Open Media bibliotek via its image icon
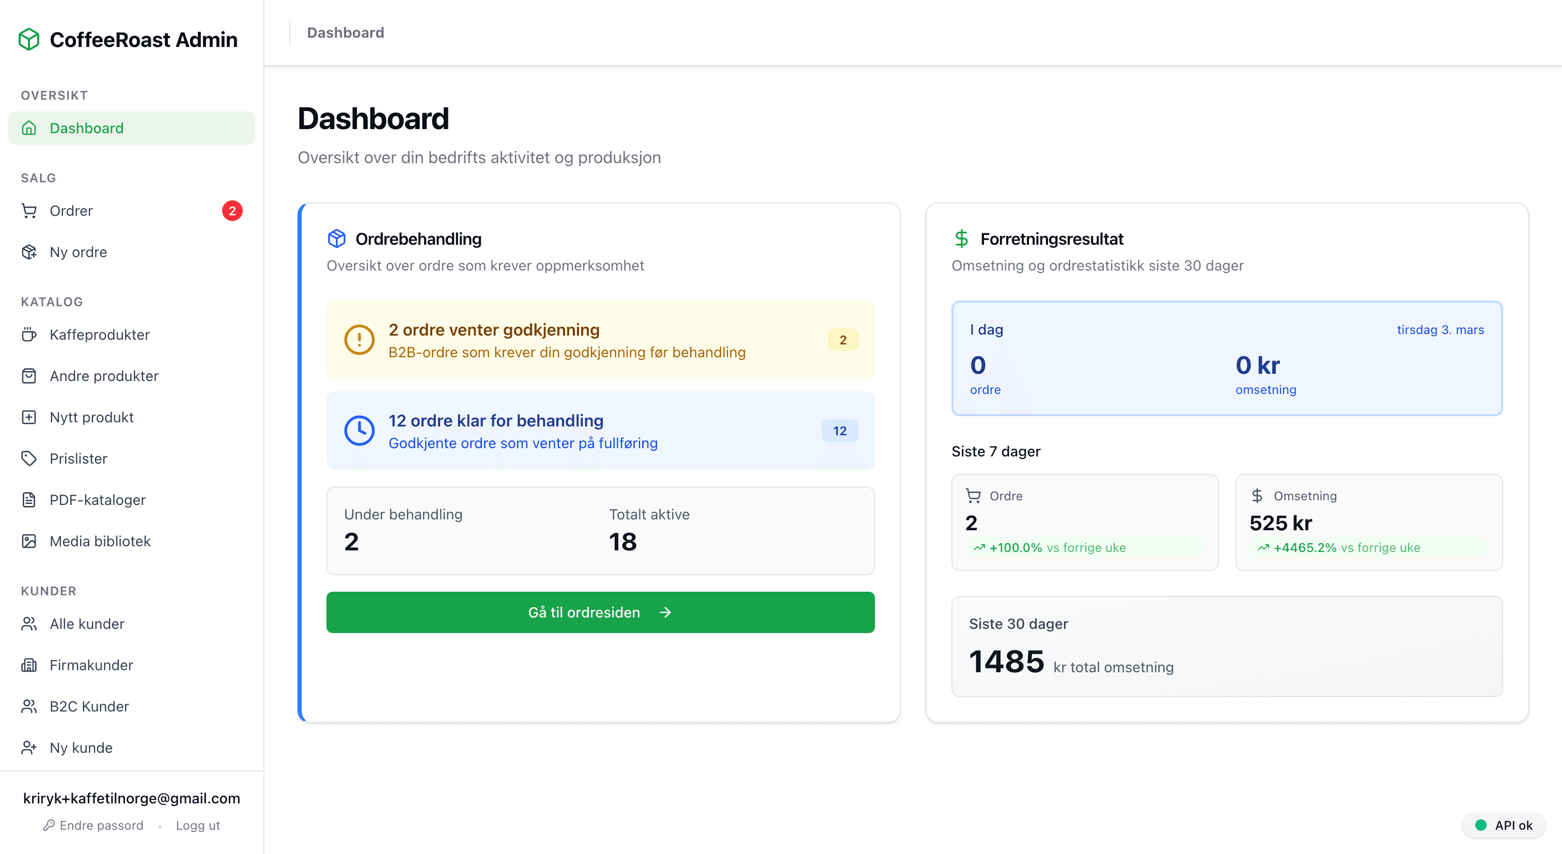 pyautogui.click(x=30, y=541)
